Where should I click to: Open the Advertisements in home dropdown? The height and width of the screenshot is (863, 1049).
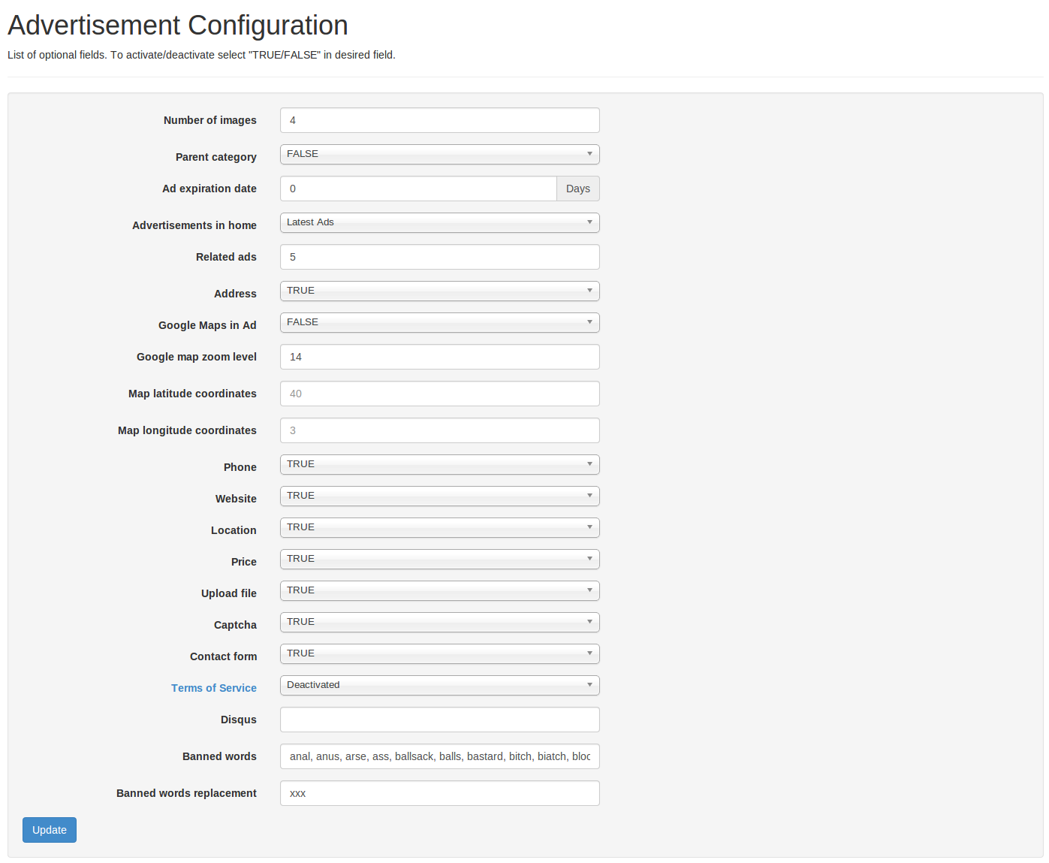[439, 222]
